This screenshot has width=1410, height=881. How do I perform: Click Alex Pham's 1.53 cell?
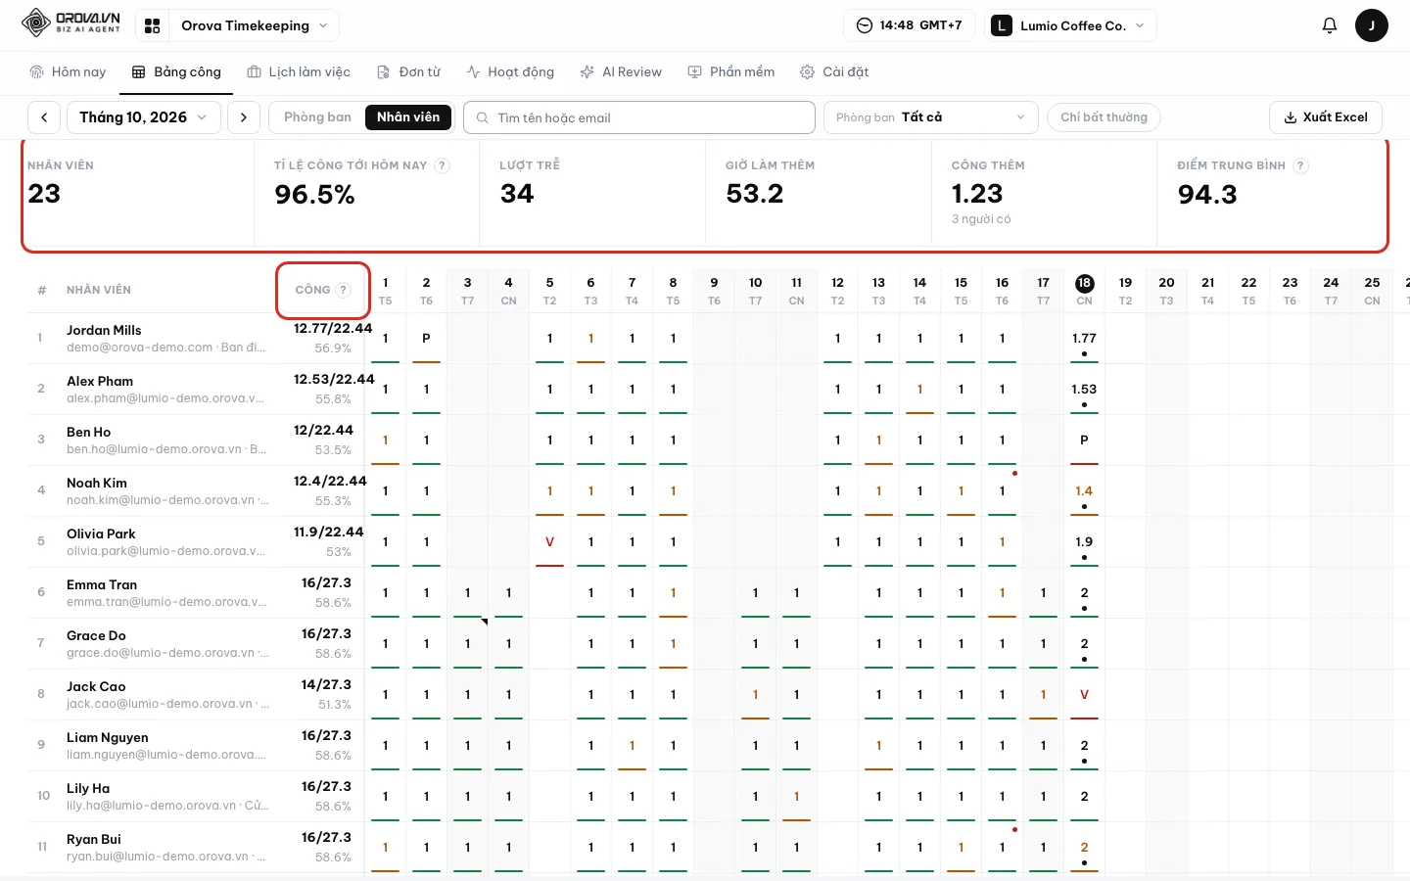pos(1084,390)
